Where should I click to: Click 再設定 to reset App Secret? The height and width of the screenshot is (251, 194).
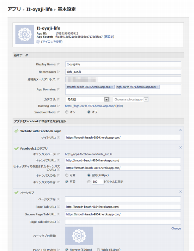(x=109, y=37)
